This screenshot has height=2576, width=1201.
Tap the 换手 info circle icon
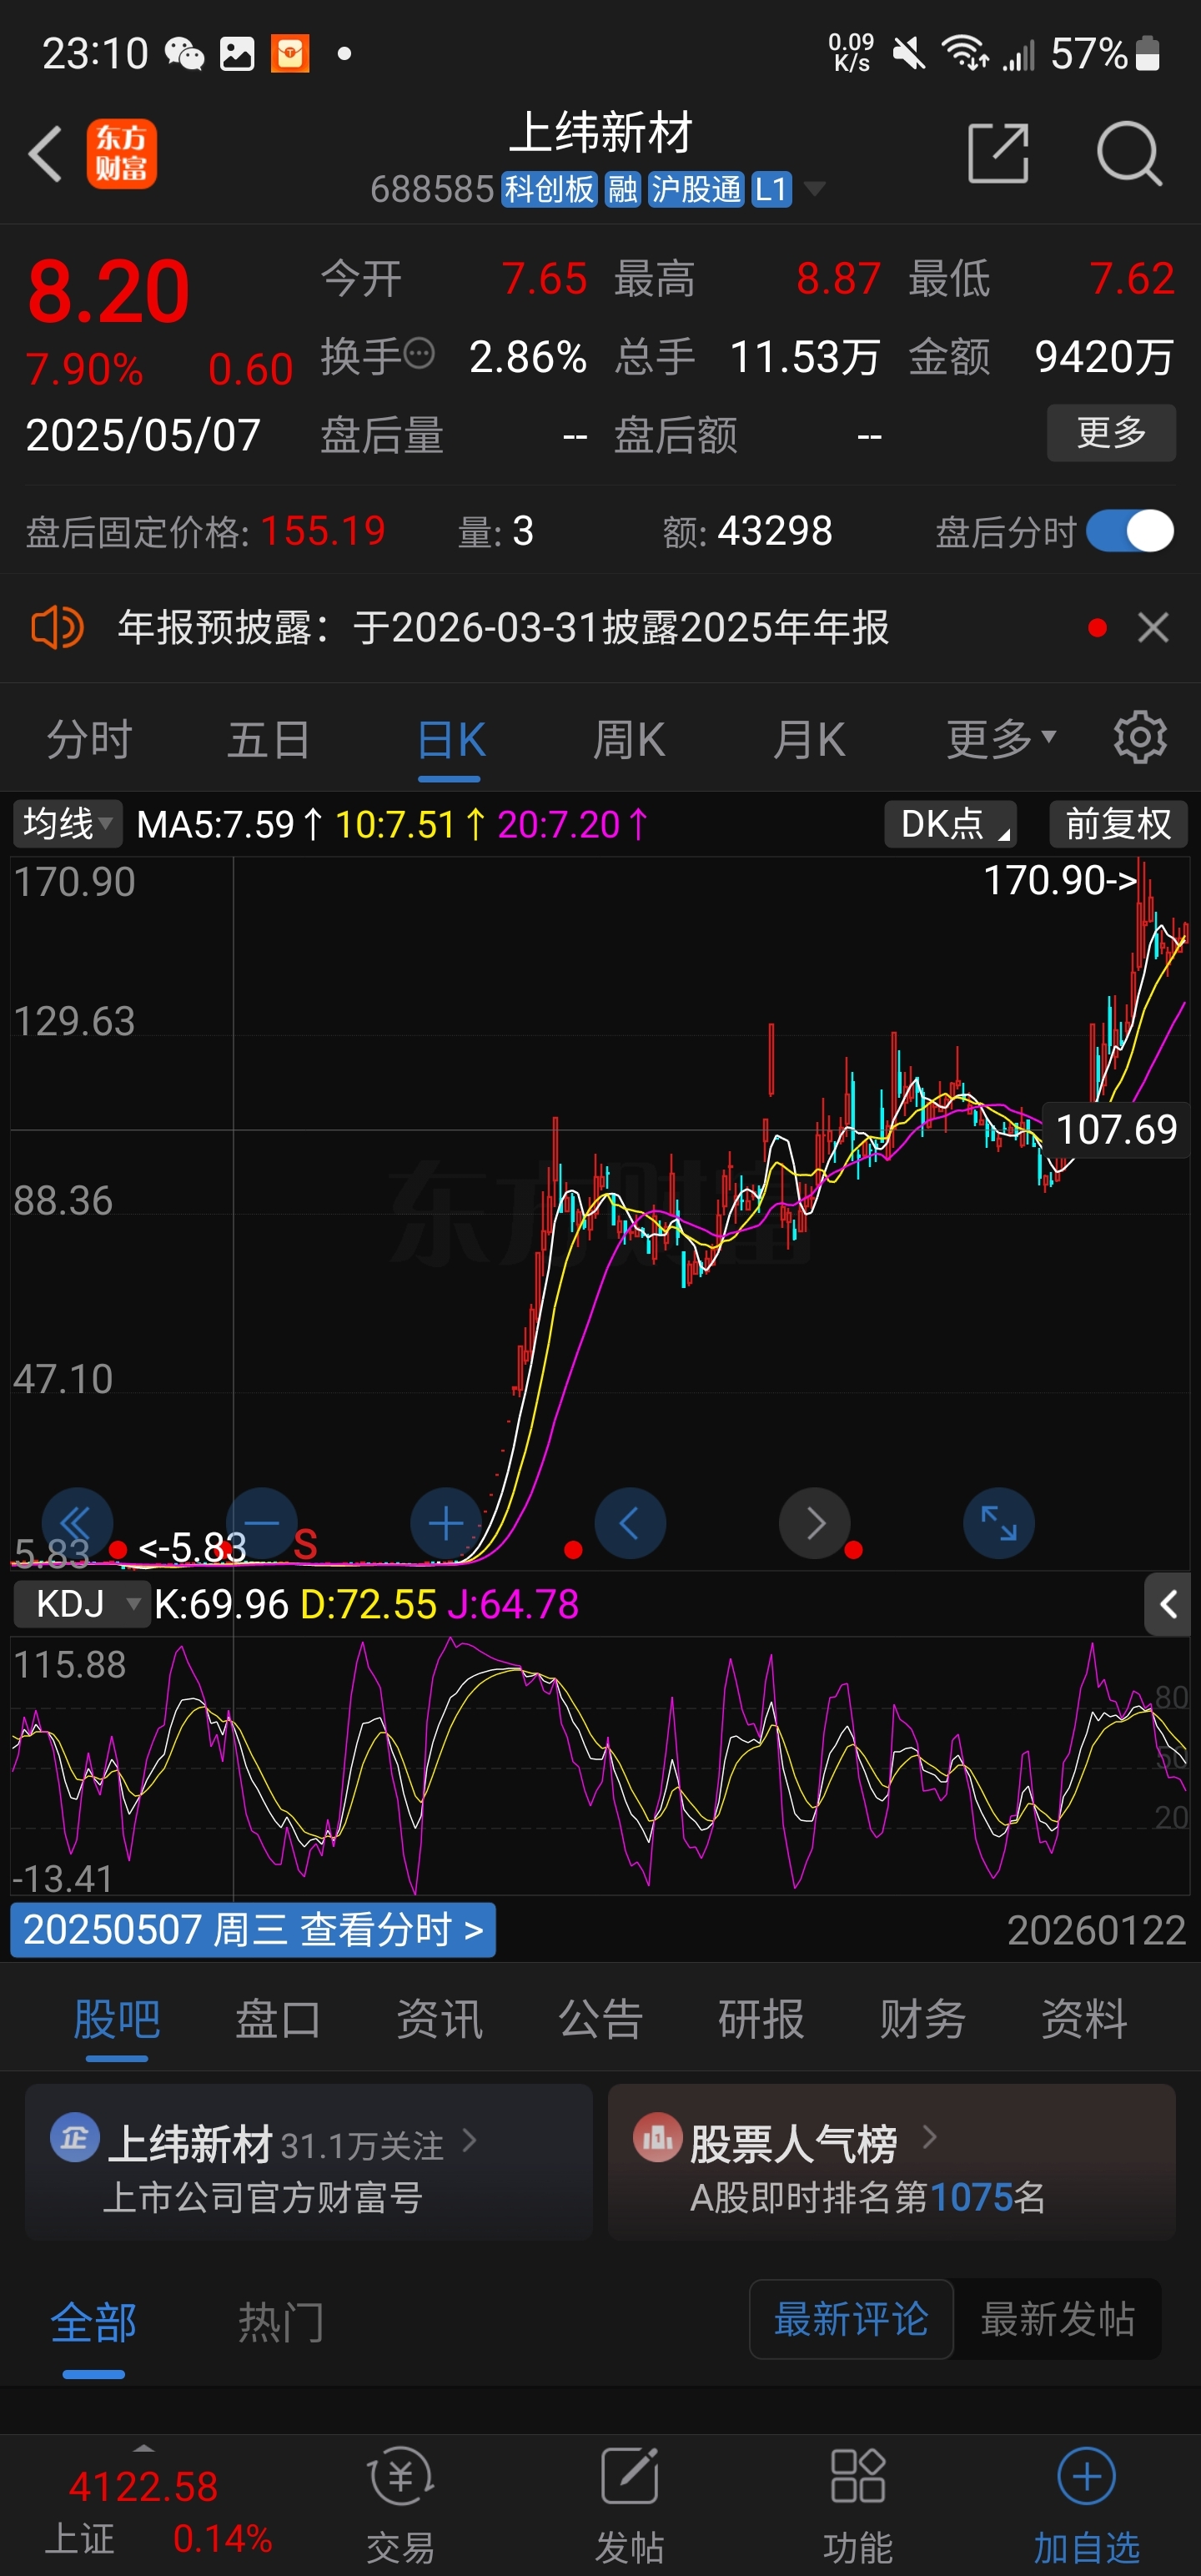pos(419,353)
